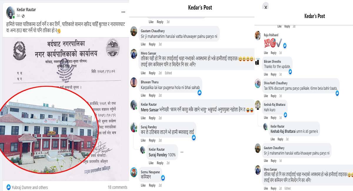Open the options dots next to the Suraj Pandey 100% reply

pos(182,152)
